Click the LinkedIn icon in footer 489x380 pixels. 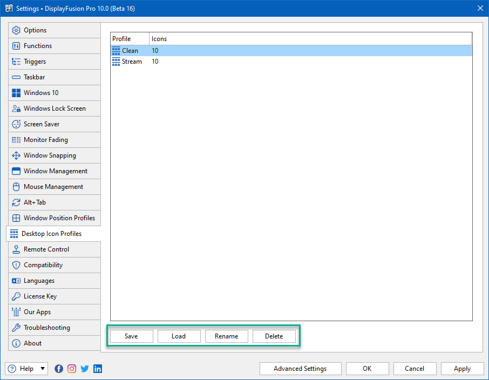[98, 369]
